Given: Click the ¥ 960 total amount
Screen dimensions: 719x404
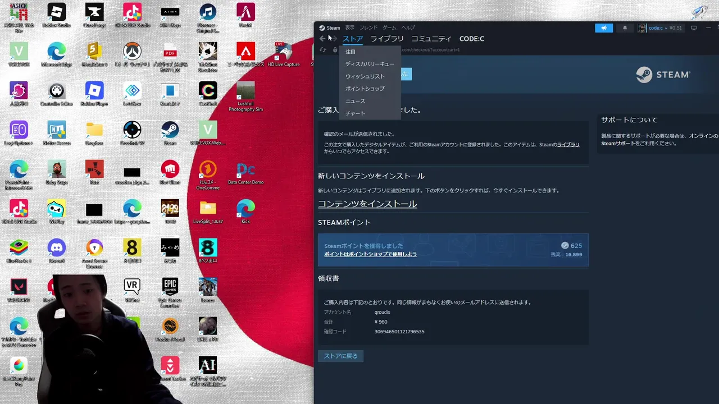Looking at the screenshot, I should coord(381,322).
